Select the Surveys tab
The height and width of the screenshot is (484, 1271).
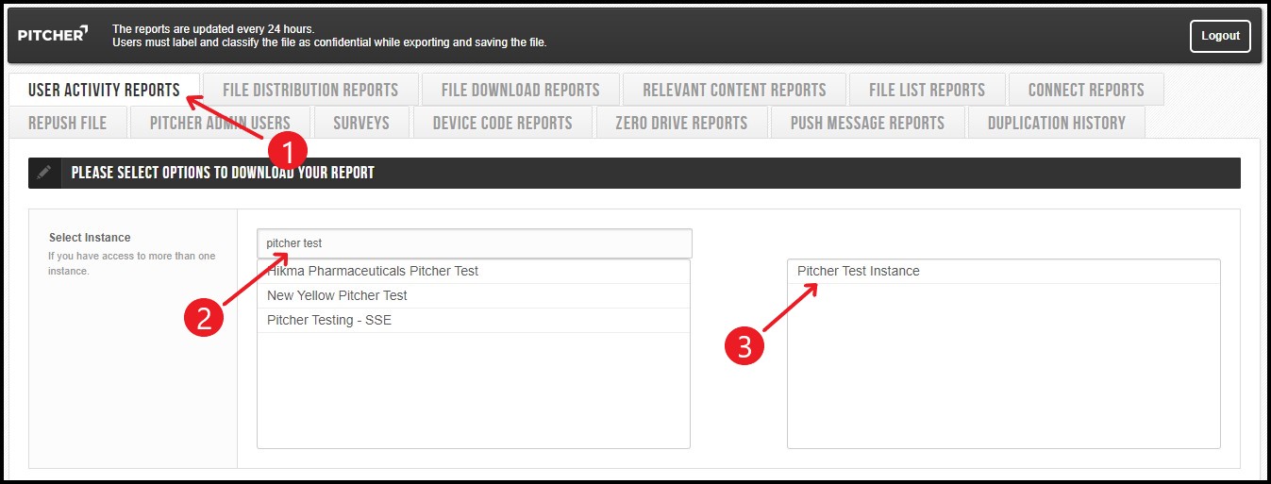tap(360, 123)
